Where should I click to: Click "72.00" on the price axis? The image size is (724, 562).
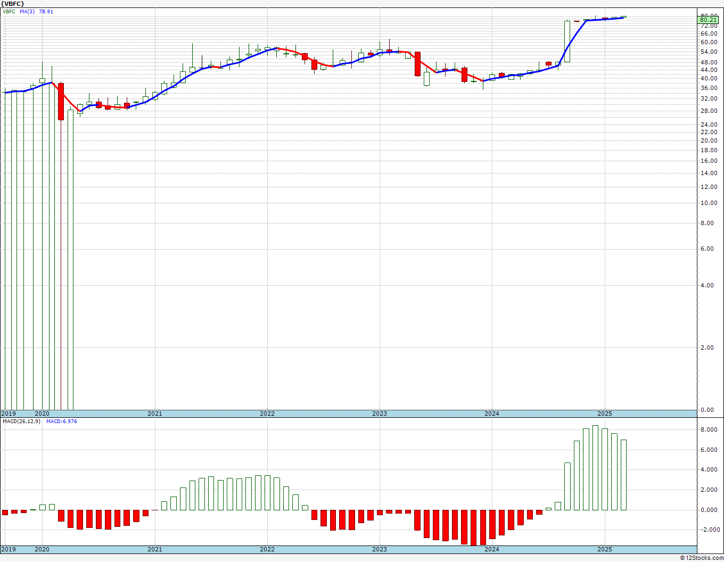(709, 26)
